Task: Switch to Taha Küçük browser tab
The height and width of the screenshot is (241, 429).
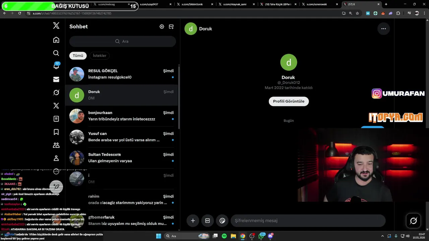Action: (278, 4)
